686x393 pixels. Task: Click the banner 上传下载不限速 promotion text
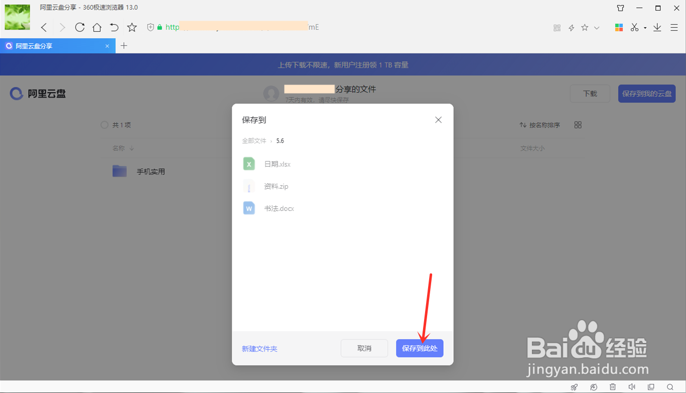[x=343, y=65]
